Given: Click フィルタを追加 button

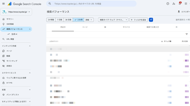Looking at the screenshot, I should [139, 20].
